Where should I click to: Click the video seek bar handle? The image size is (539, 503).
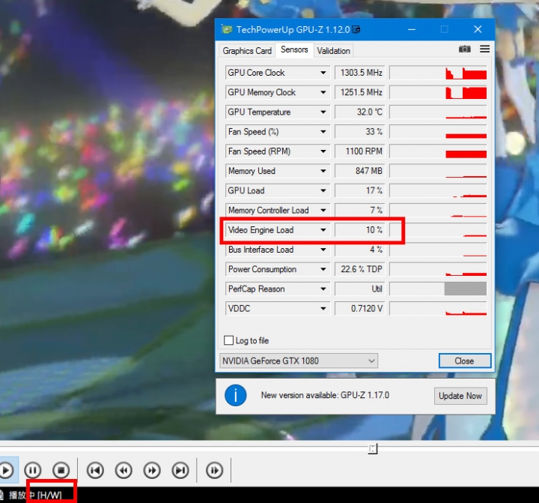(x=373, y=448)
